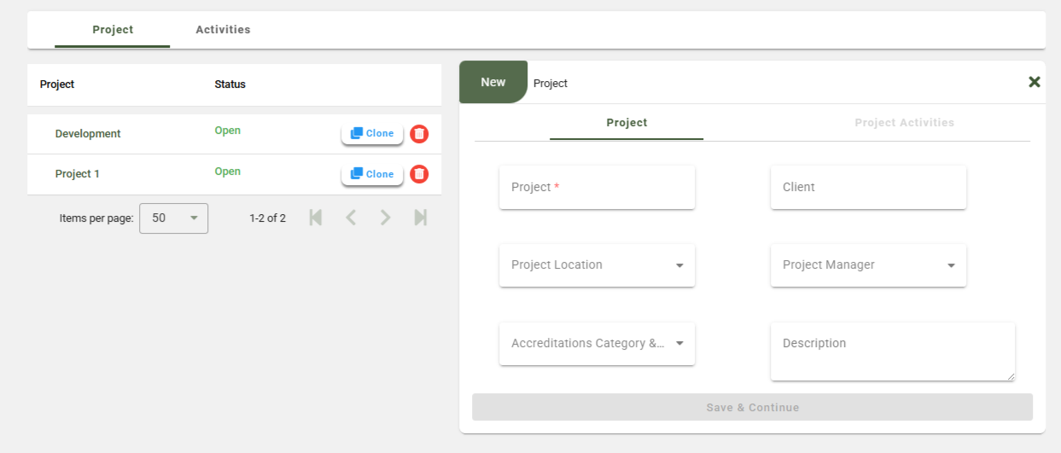Viewport: 1061px width, 453px height.
Task: Delete the Development project with trash icon
Action: [x=419, y=134]
